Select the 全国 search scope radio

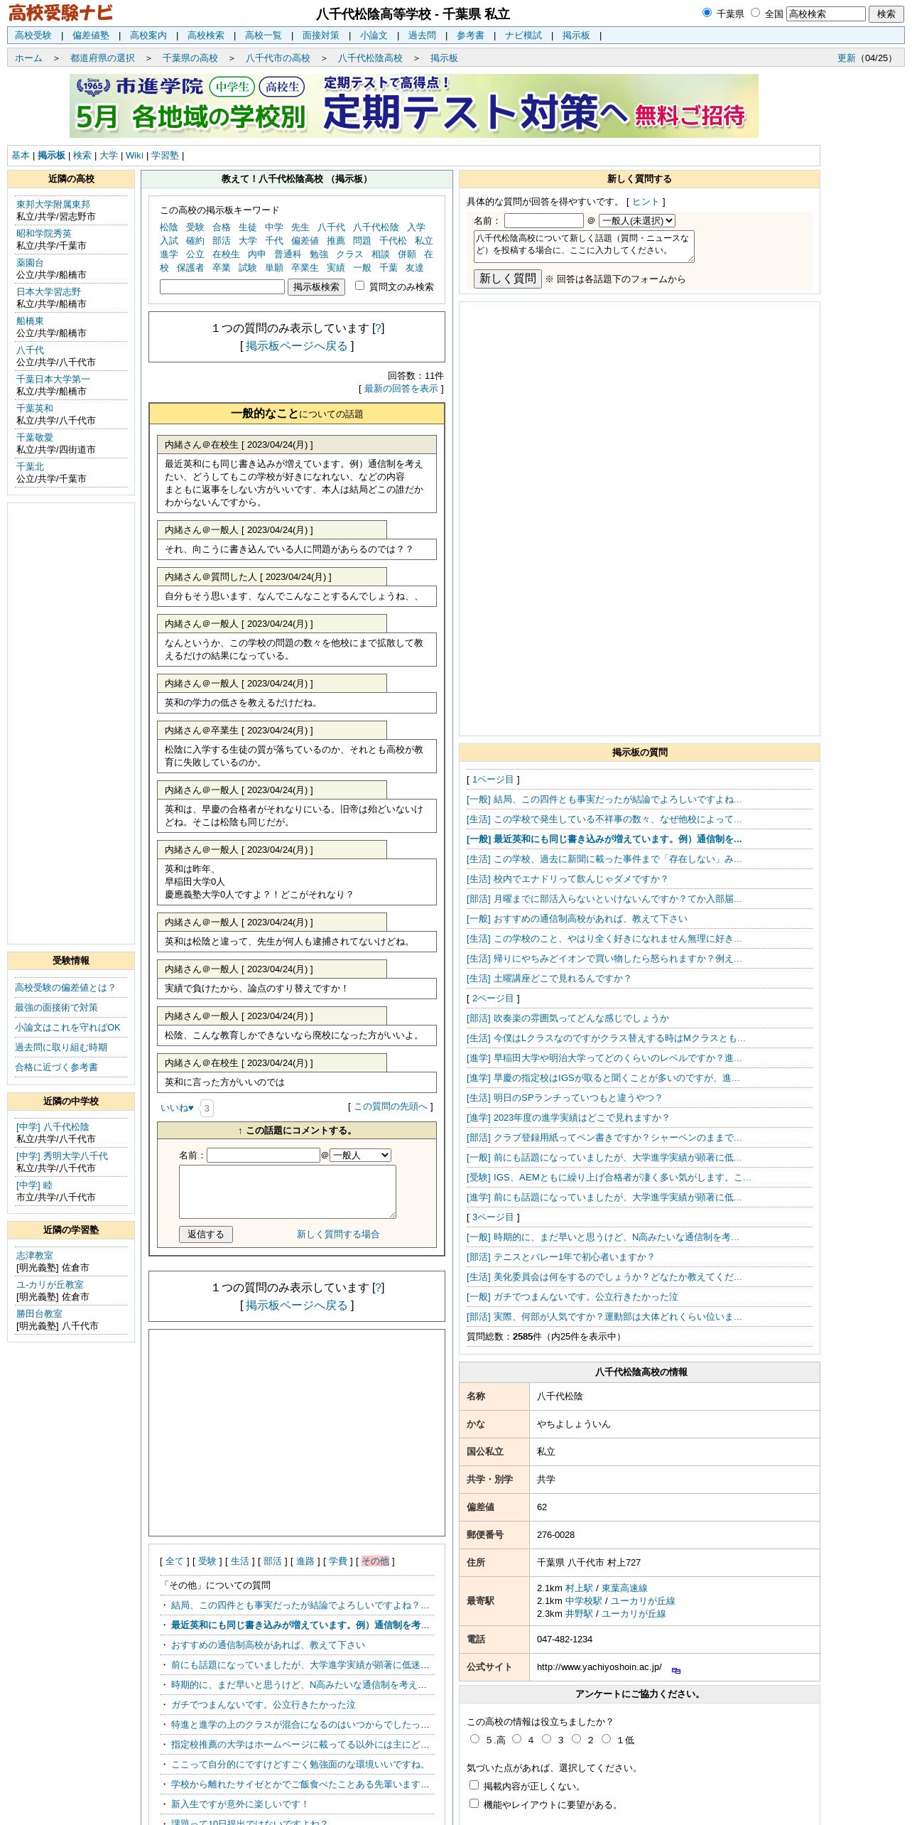click(x=755, y=13)
